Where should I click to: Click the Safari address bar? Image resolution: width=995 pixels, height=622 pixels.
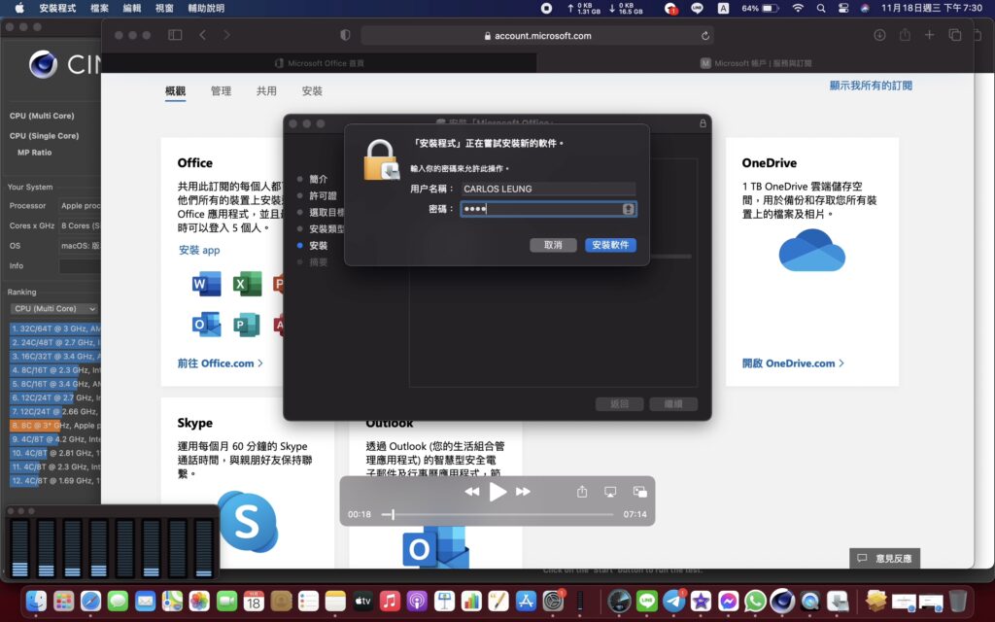536,36
